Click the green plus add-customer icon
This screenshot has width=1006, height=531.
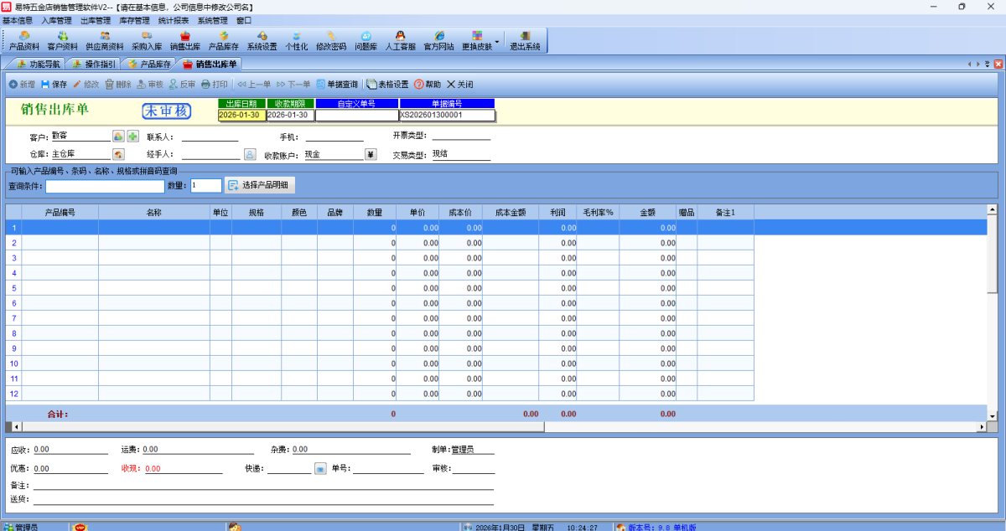133,136
